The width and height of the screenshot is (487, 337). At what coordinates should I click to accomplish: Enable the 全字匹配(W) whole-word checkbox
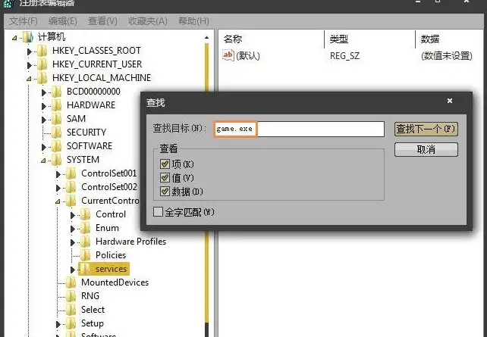coord(158,212)
